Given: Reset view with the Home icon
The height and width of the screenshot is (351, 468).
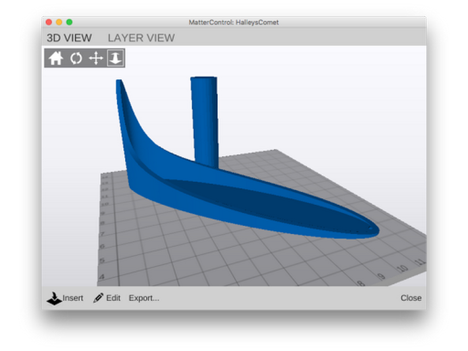Looking at the screenshot, I should 56,58.
